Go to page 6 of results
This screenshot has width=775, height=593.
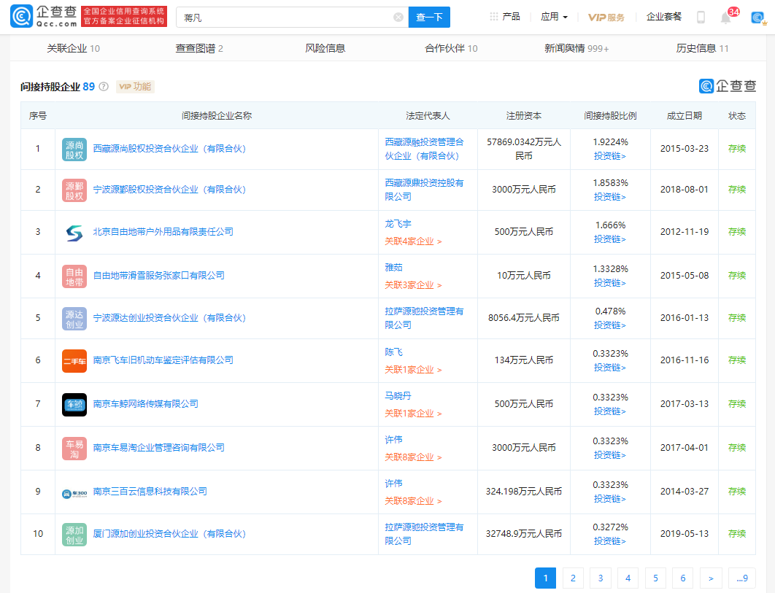682,578
